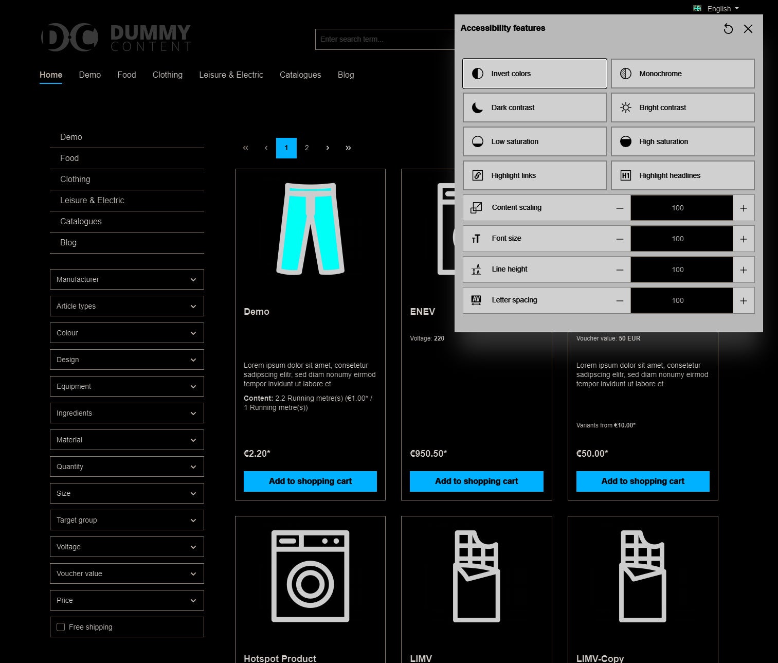Viewport: 778px width, 663px height.
Task: Open the Hotspot Product washing machine image
Action: click(310, 576)
